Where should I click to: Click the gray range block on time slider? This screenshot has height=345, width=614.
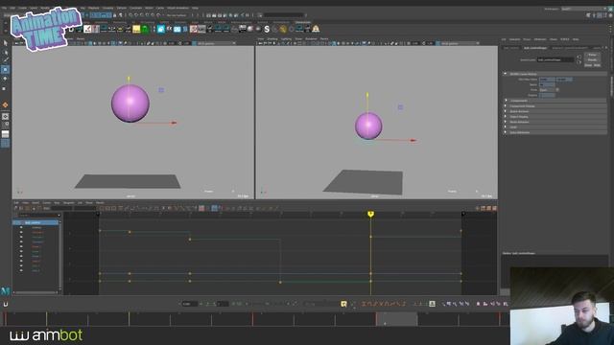click(396, 319)
